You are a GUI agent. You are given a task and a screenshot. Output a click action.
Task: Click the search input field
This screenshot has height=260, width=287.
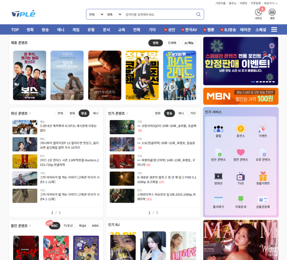158,14
